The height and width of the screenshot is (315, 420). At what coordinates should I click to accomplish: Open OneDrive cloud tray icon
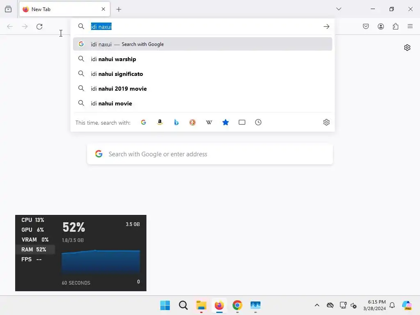tap(330, 305)
